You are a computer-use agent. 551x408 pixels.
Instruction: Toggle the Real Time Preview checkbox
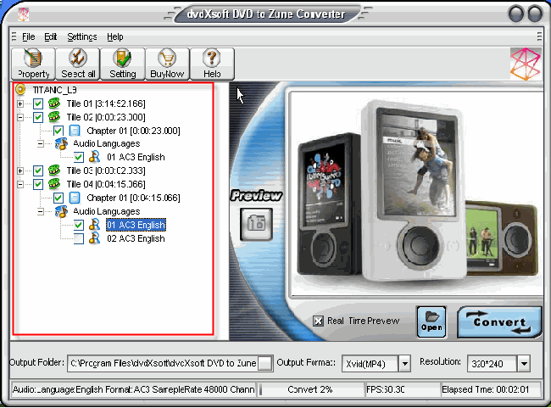pos(318,321)
